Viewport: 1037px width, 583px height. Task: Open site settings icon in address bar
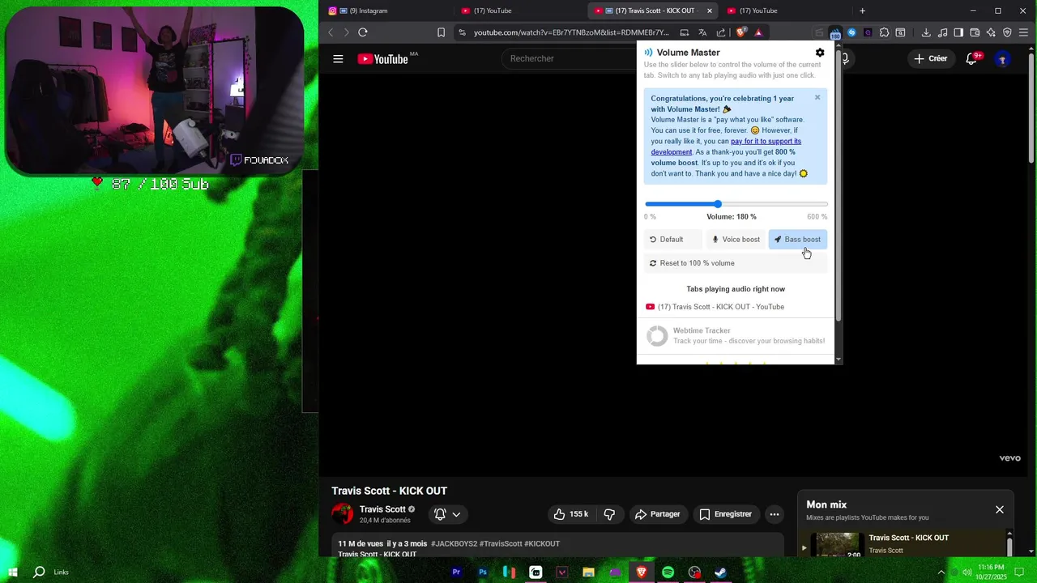(462, 32)
